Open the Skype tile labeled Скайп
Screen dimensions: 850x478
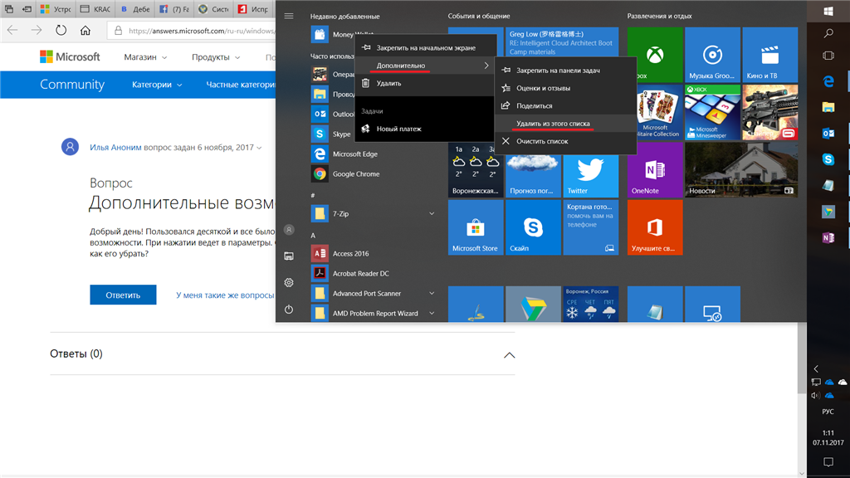533,227
